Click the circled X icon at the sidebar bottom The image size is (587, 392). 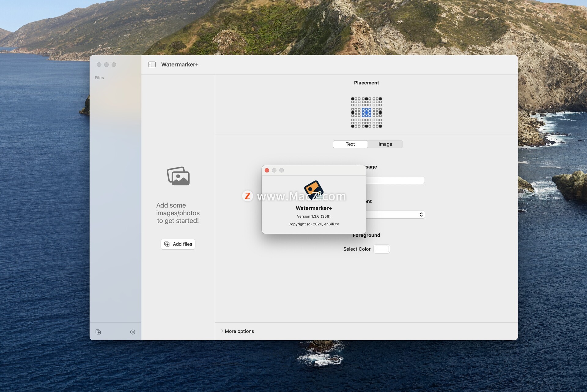[133, 332]
